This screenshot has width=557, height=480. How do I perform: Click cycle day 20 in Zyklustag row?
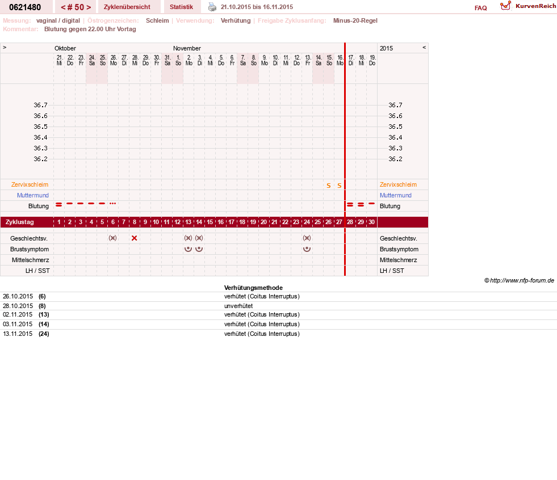[263, 222]
